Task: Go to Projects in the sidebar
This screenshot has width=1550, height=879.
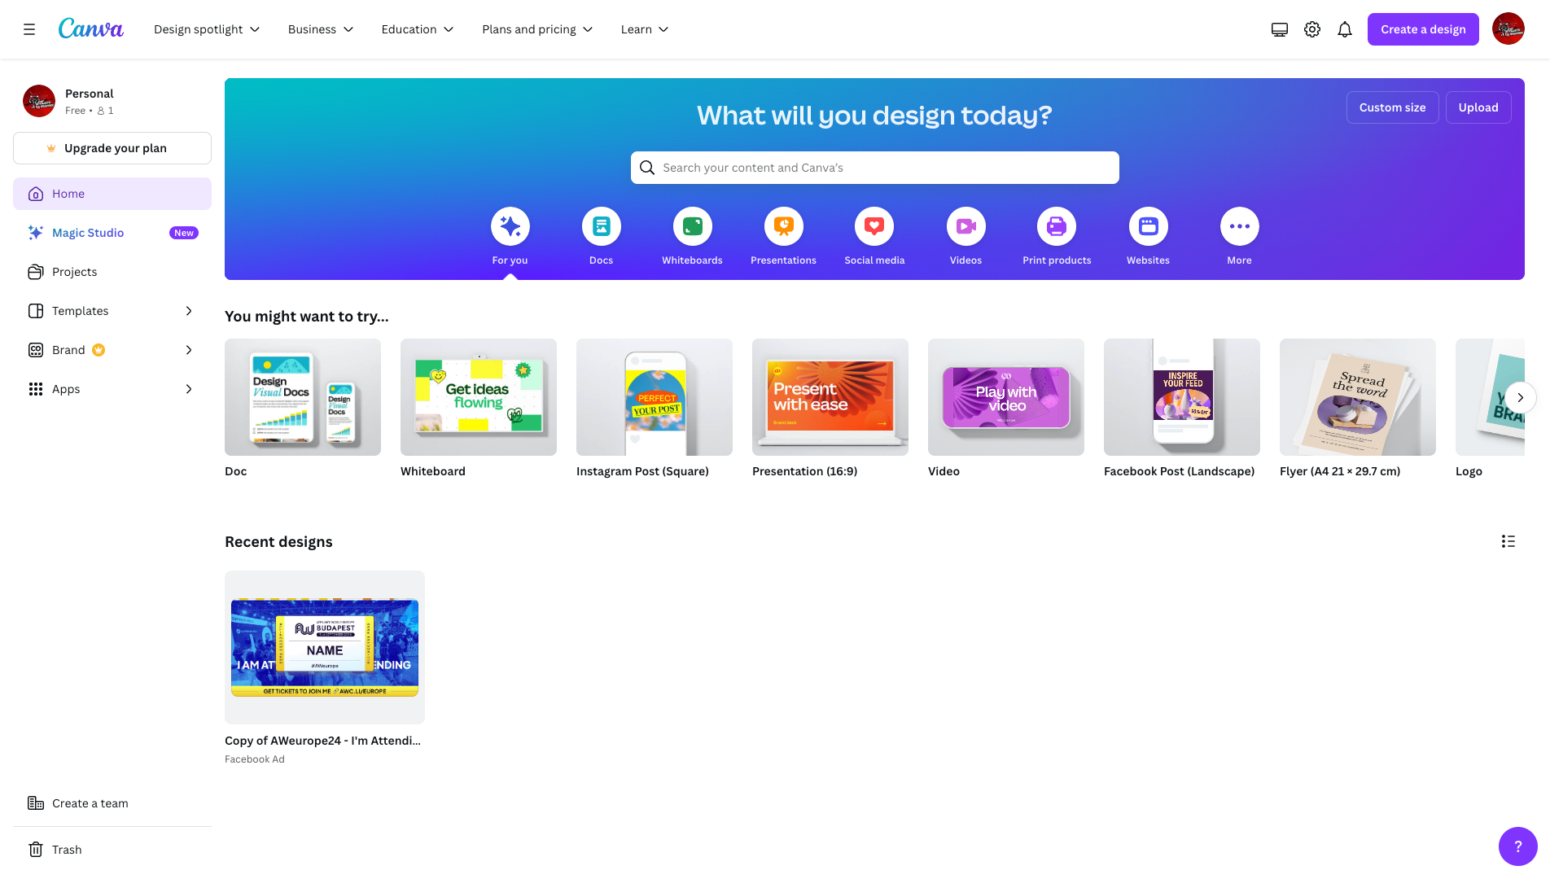Action: point(74,272)
